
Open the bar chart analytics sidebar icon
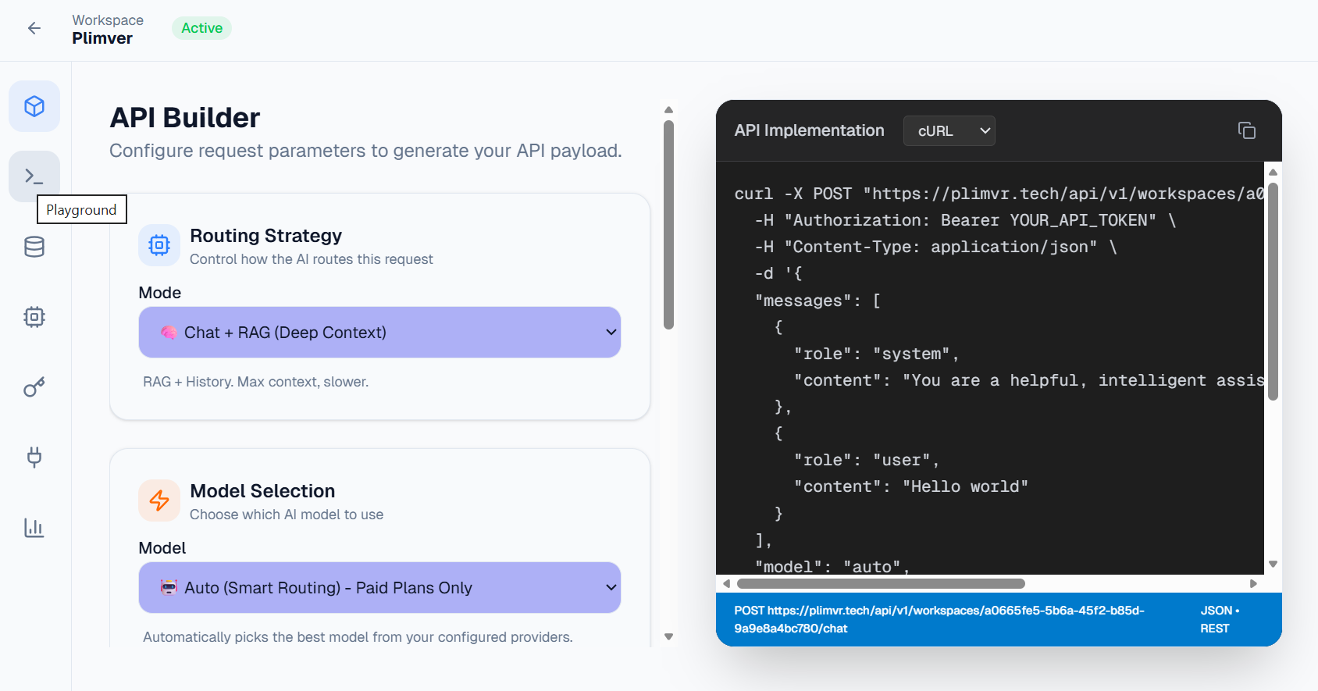[x=34, y=528]
